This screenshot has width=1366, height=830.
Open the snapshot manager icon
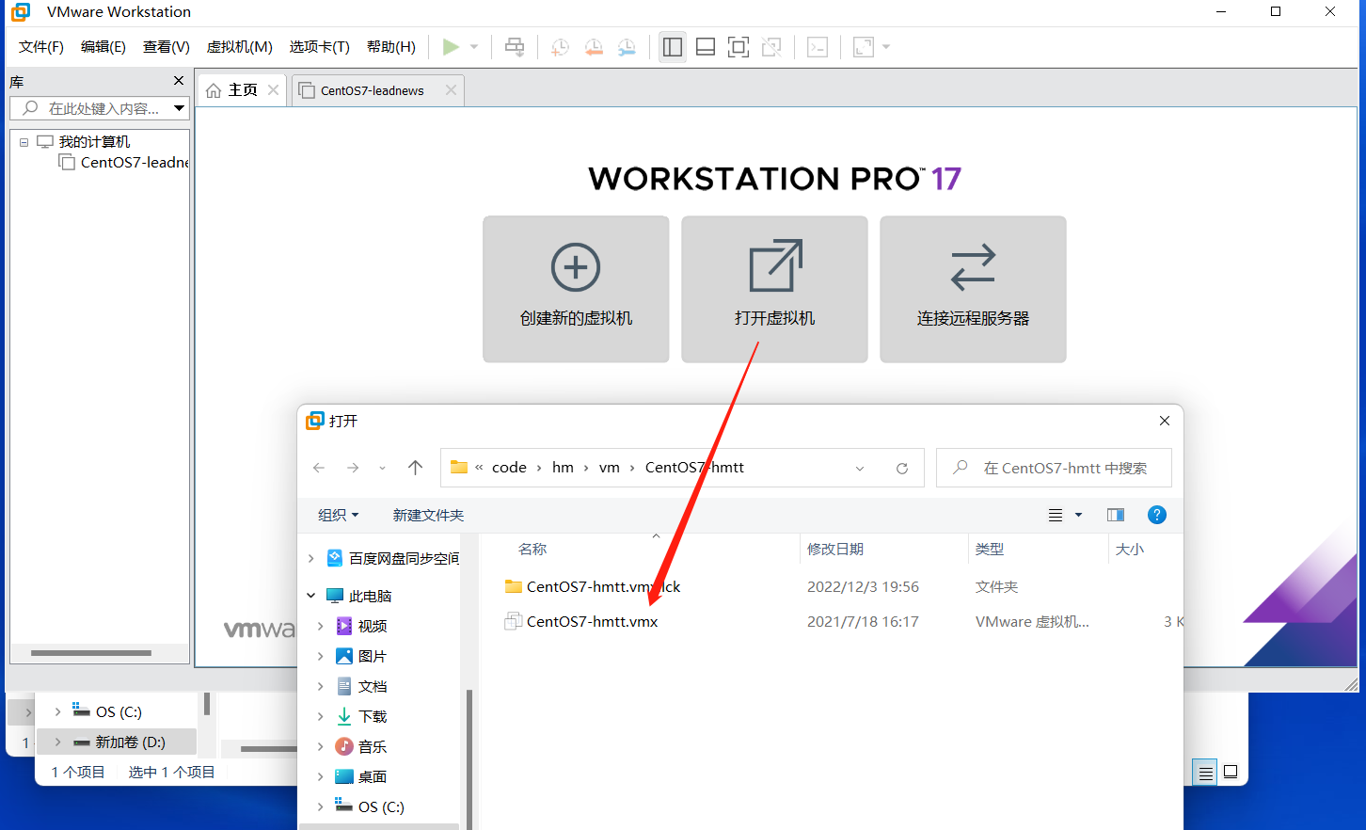627,47
